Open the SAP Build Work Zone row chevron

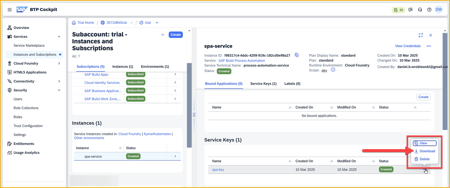click(x=175, y=99)
